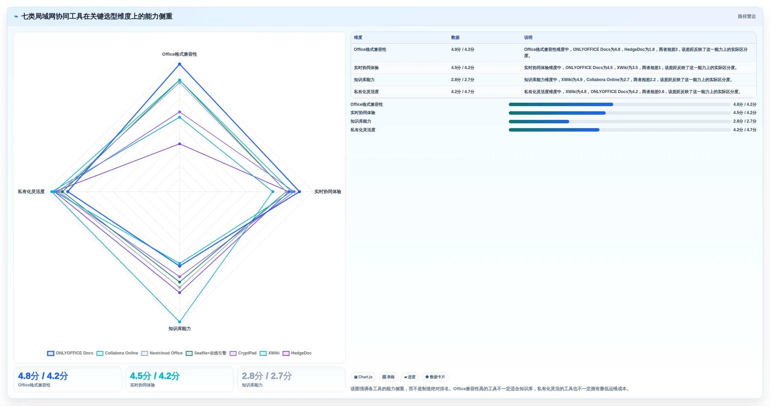Hide the Seafile+在线引擎 legend series

coord(206,353)
